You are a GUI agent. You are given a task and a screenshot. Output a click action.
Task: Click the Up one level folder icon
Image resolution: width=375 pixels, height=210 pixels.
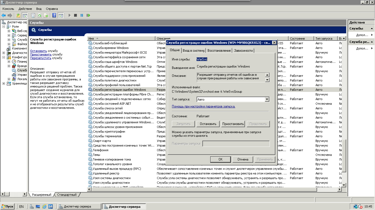(18, 15)
